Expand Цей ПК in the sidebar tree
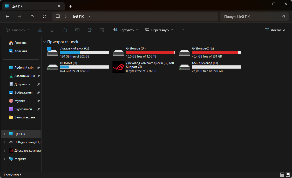This screenshot has height=178, width=292. [x=4, y=134]
